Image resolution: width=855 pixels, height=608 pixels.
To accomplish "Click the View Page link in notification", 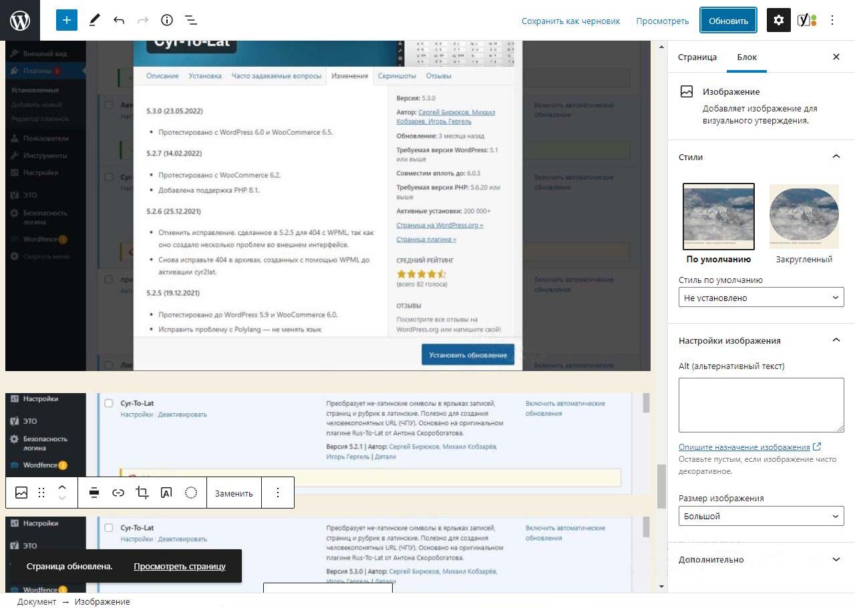I will pos(180,566).
